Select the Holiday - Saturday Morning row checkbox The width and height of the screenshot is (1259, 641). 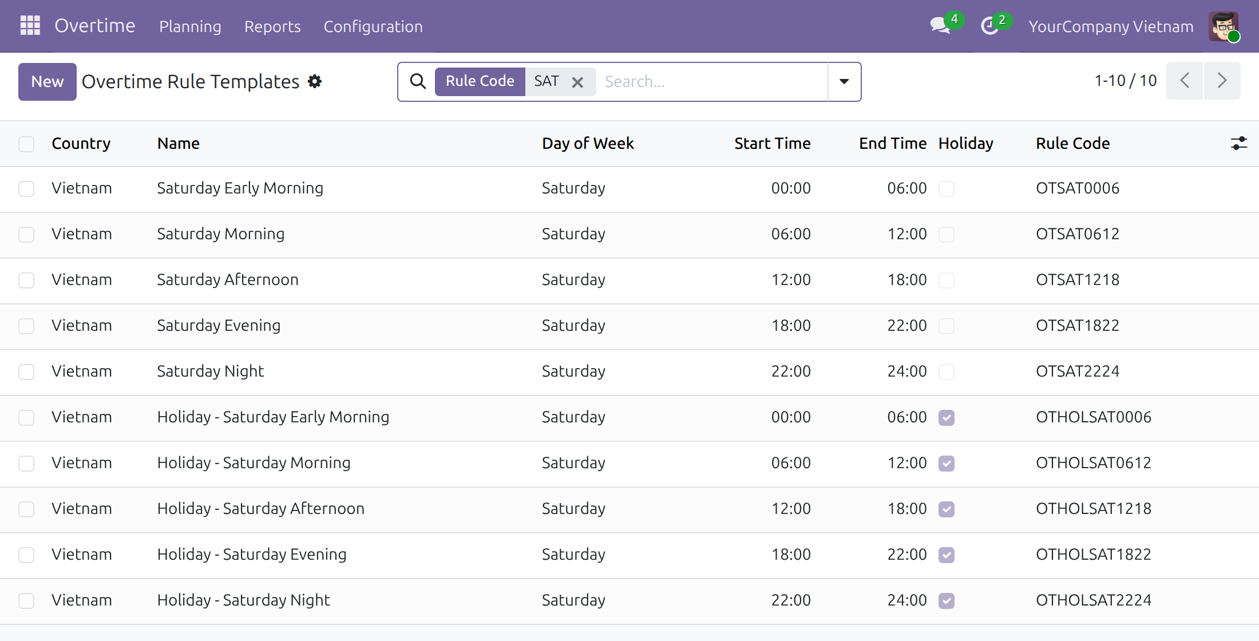click(26, 464)
